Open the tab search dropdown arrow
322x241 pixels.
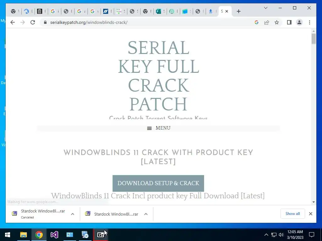pyautogui.click(x=265, y=8)
